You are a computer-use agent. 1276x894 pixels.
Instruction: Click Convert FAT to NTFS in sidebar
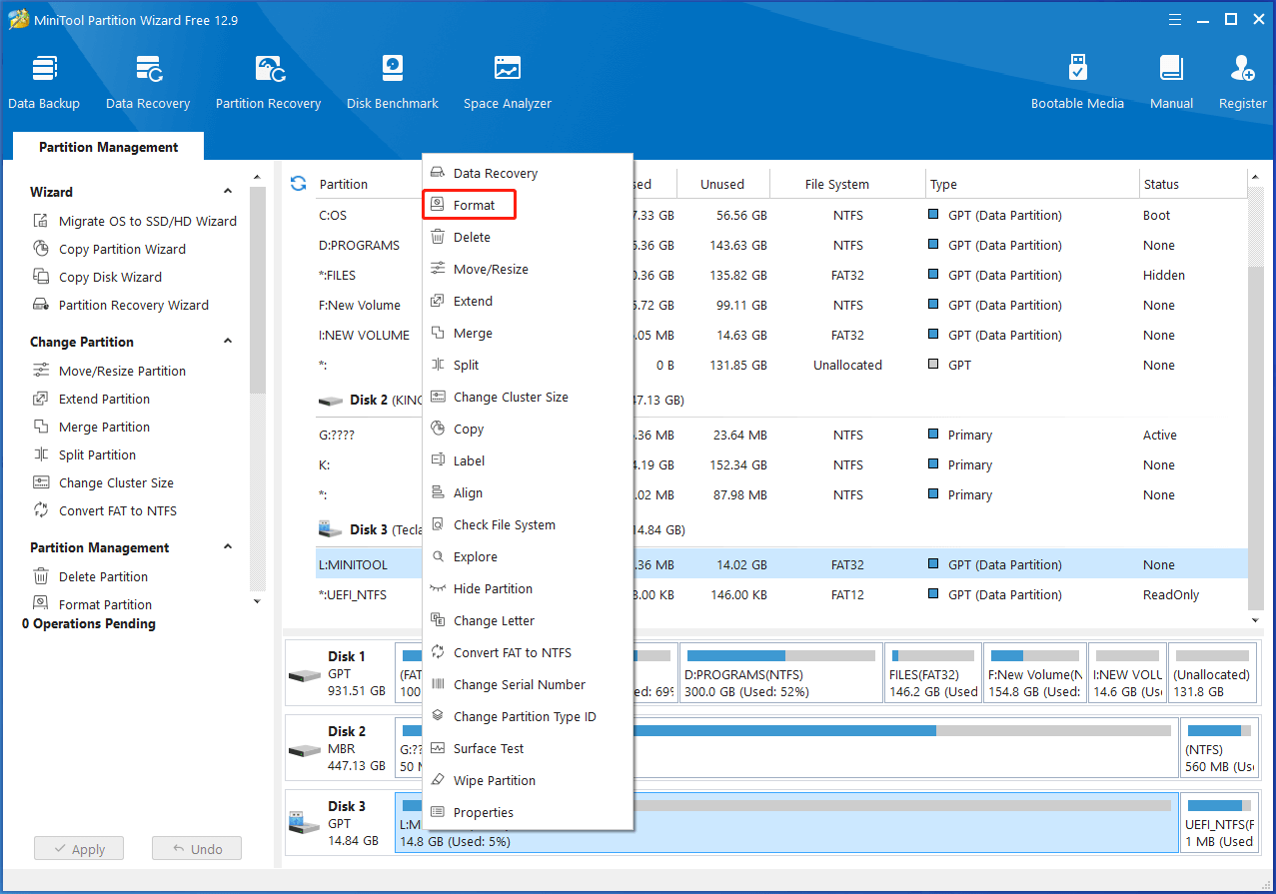coord(105,510)
